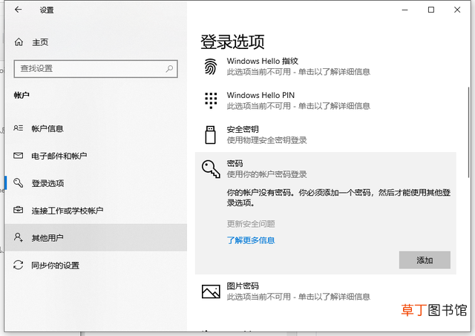Screen dimensions: 475x336
Task: Collapse the 密码 option header
Action: click(325, 169)
